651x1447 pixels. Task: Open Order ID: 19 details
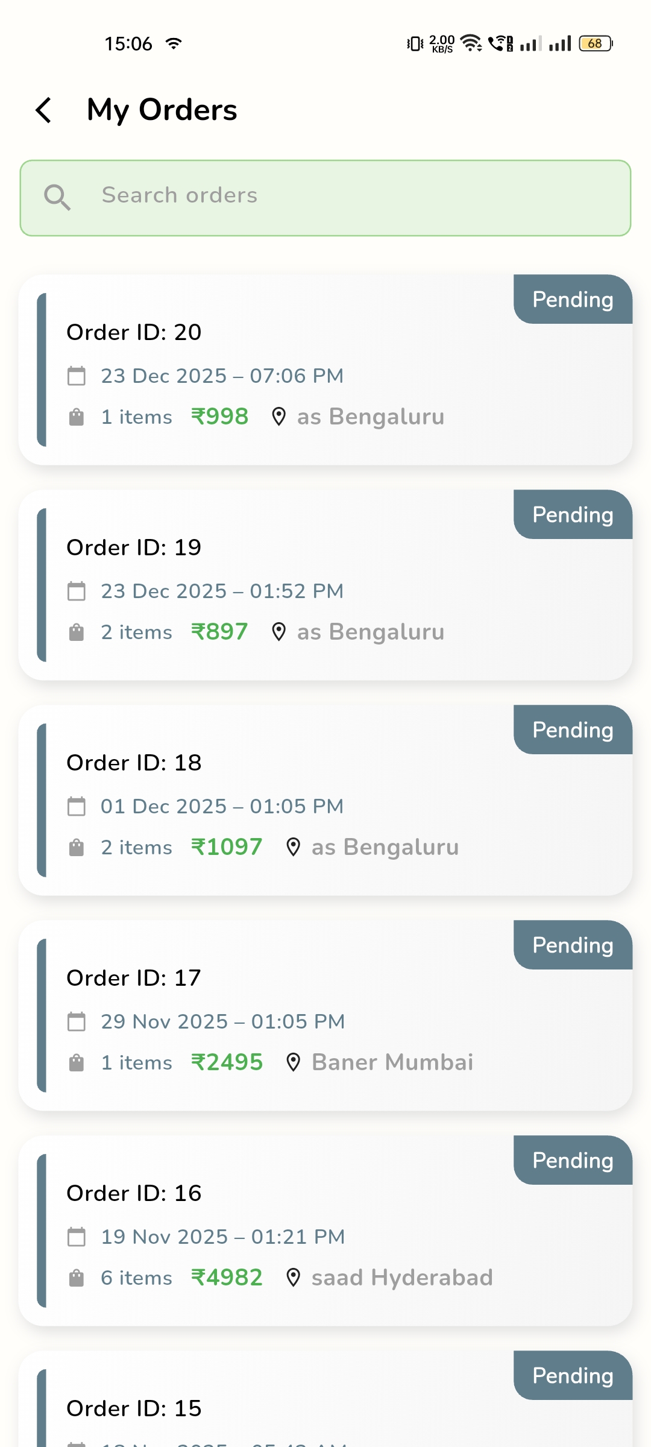point(134,547)
